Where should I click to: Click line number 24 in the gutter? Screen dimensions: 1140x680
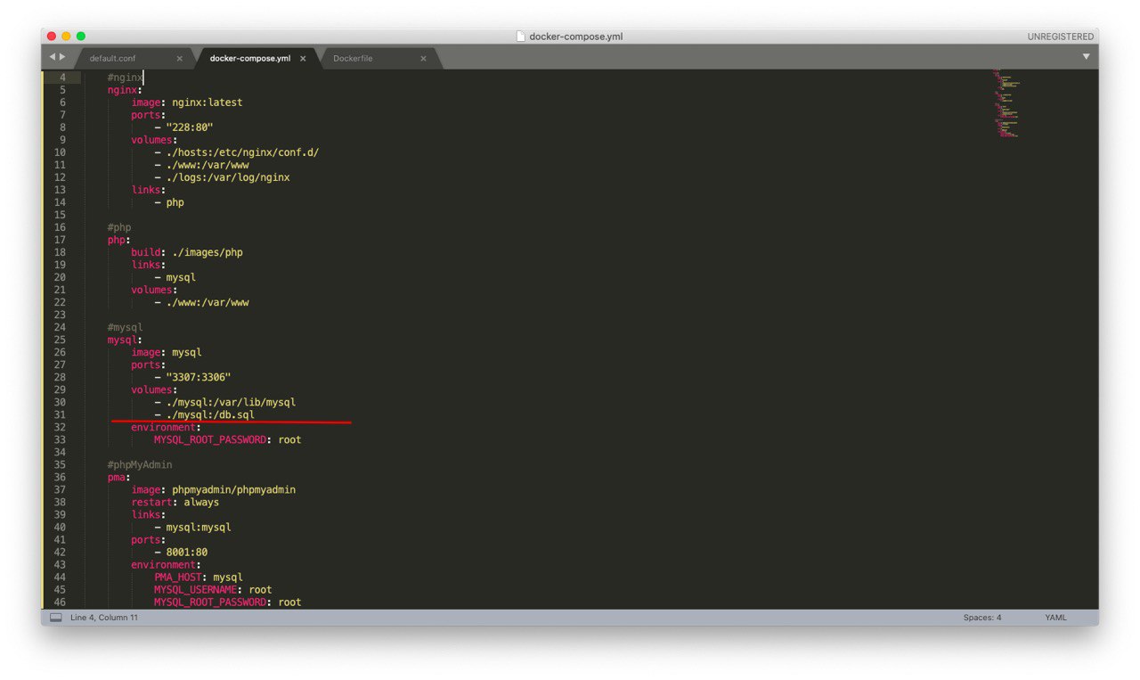click(x=60, y=327)
